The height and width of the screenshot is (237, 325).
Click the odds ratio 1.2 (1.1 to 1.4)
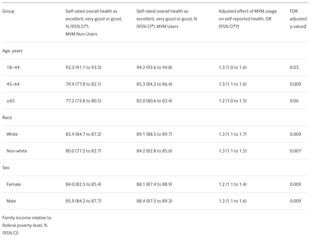[x=232, y=184]
